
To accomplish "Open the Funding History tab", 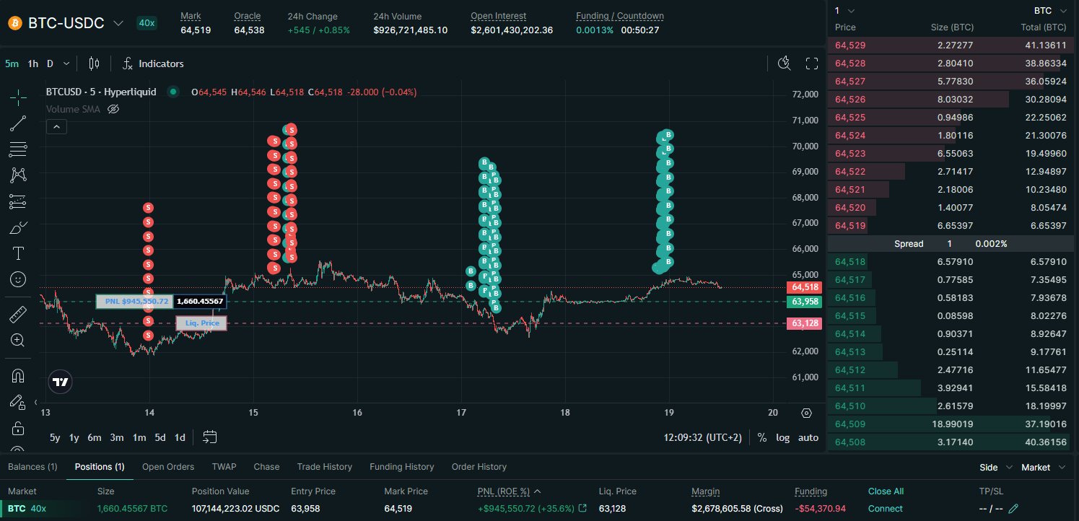I will [402, 467].
